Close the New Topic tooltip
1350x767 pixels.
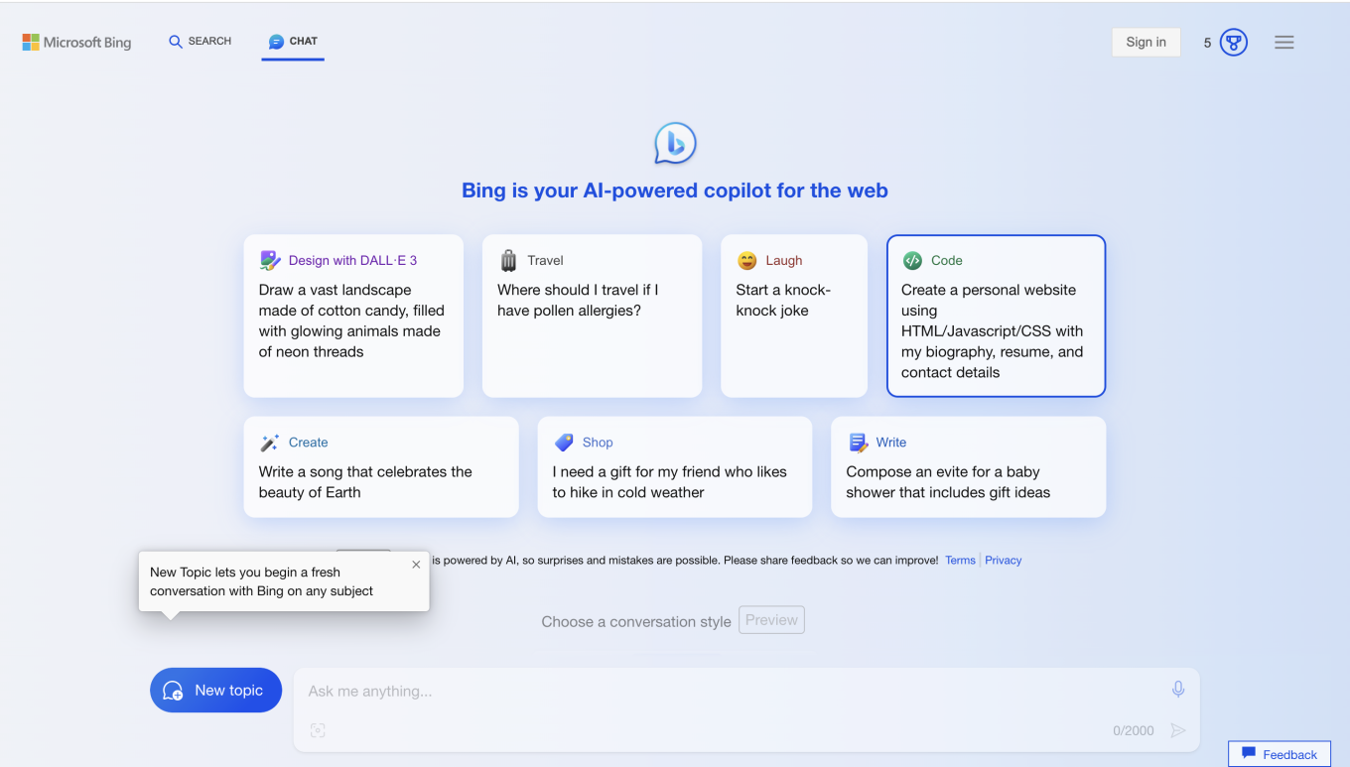point(416,565)
